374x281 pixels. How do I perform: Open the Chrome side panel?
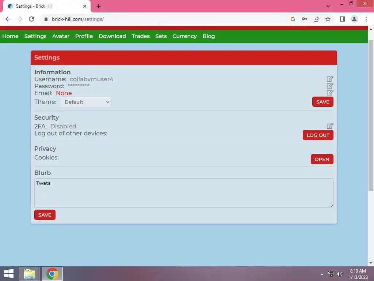pos(343,19)
